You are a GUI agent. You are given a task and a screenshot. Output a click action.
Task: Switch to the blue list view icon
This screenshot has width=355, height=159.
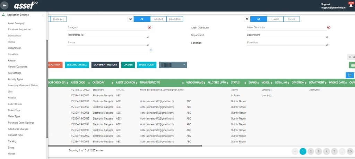349,75
